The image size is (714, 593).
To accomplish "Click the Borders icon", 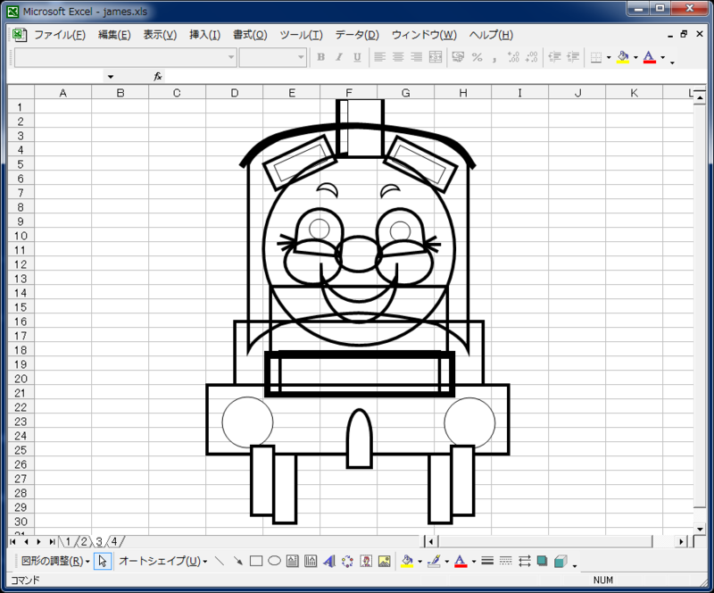I will [x=595, y=57].
